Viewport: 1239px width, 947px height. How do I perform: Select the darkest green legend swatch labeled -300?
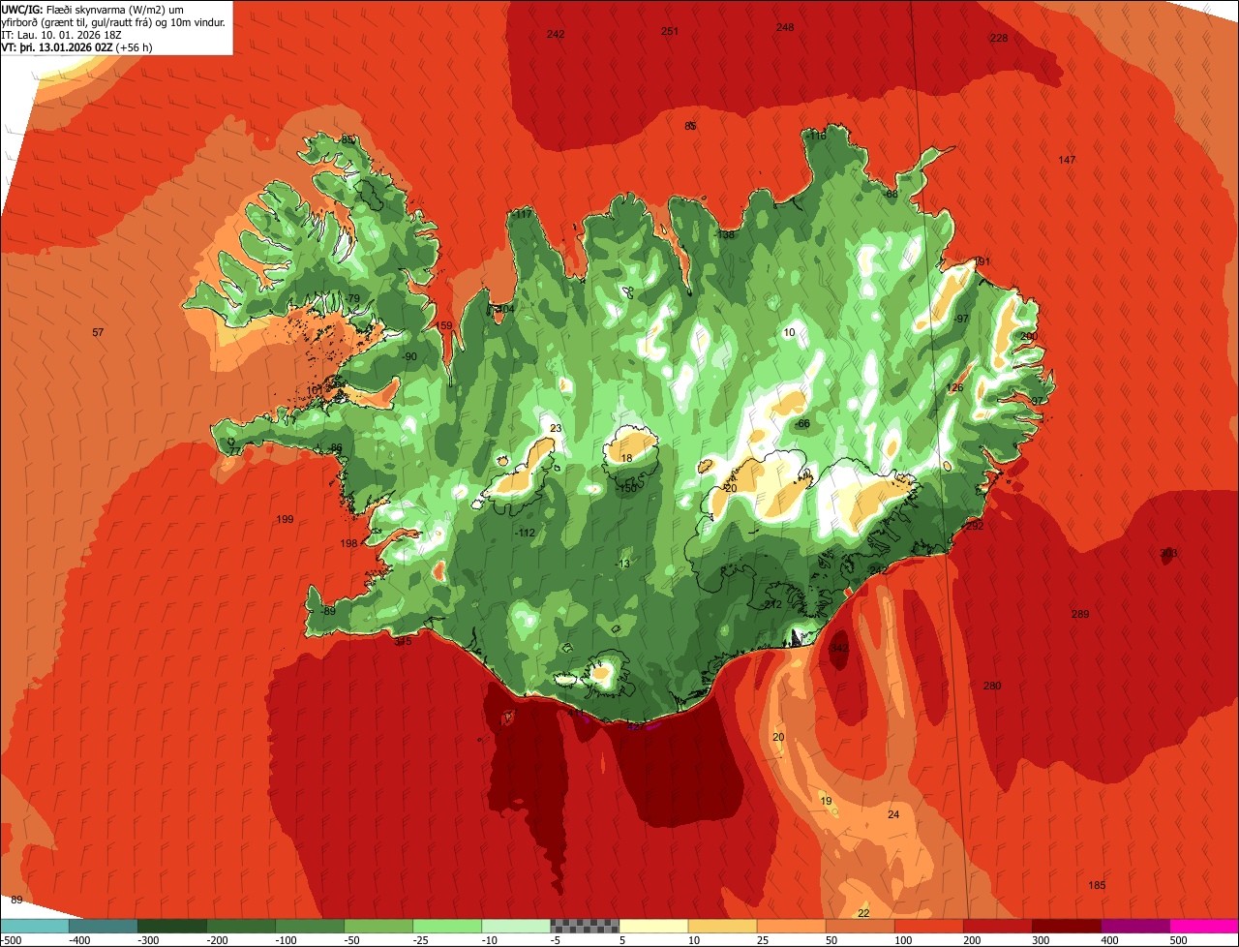171,926
